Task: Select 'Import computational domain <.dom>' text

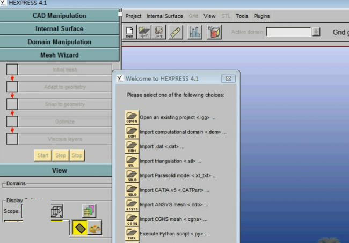Action: pyautogui.click(x=183, y=132)
